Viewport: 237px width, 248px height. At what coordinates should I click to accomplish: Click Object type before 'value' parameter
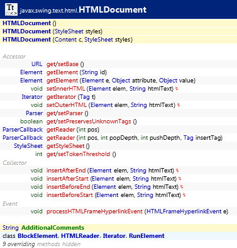click(168, 81)
